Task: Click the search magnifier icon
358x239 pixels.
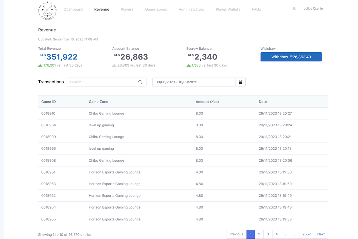Action: 140,82
